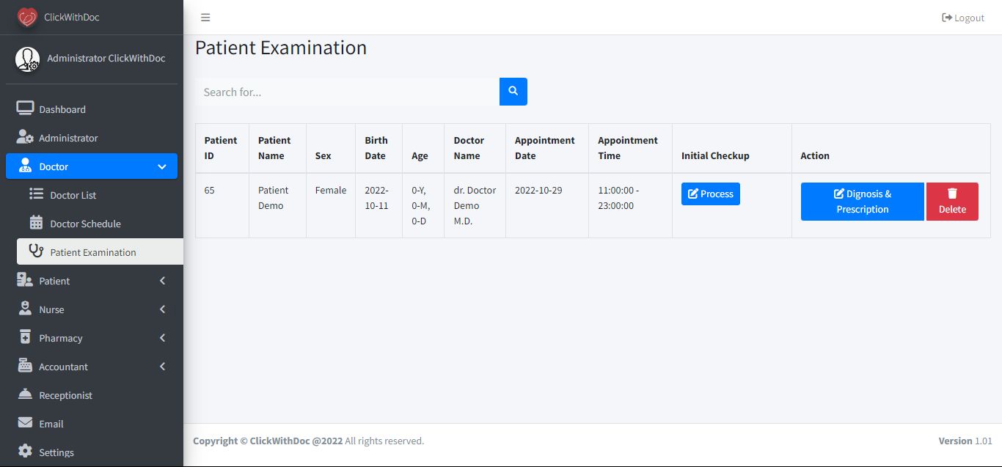1002x467 pixels.
Task: Click the Patient Examination stethoscope icon
Action: 36,251
